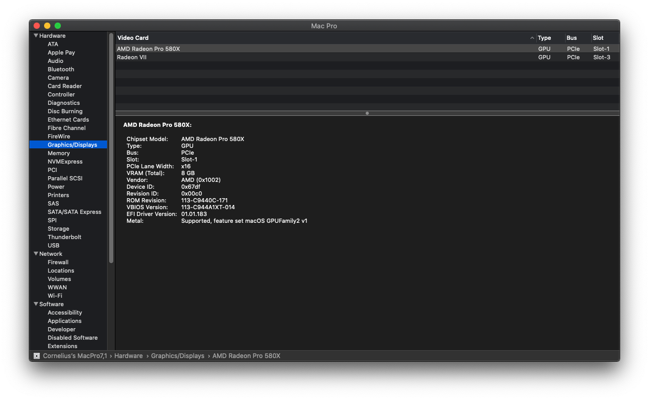Select Locations under Network
The image size is (649, 400).
61,271
